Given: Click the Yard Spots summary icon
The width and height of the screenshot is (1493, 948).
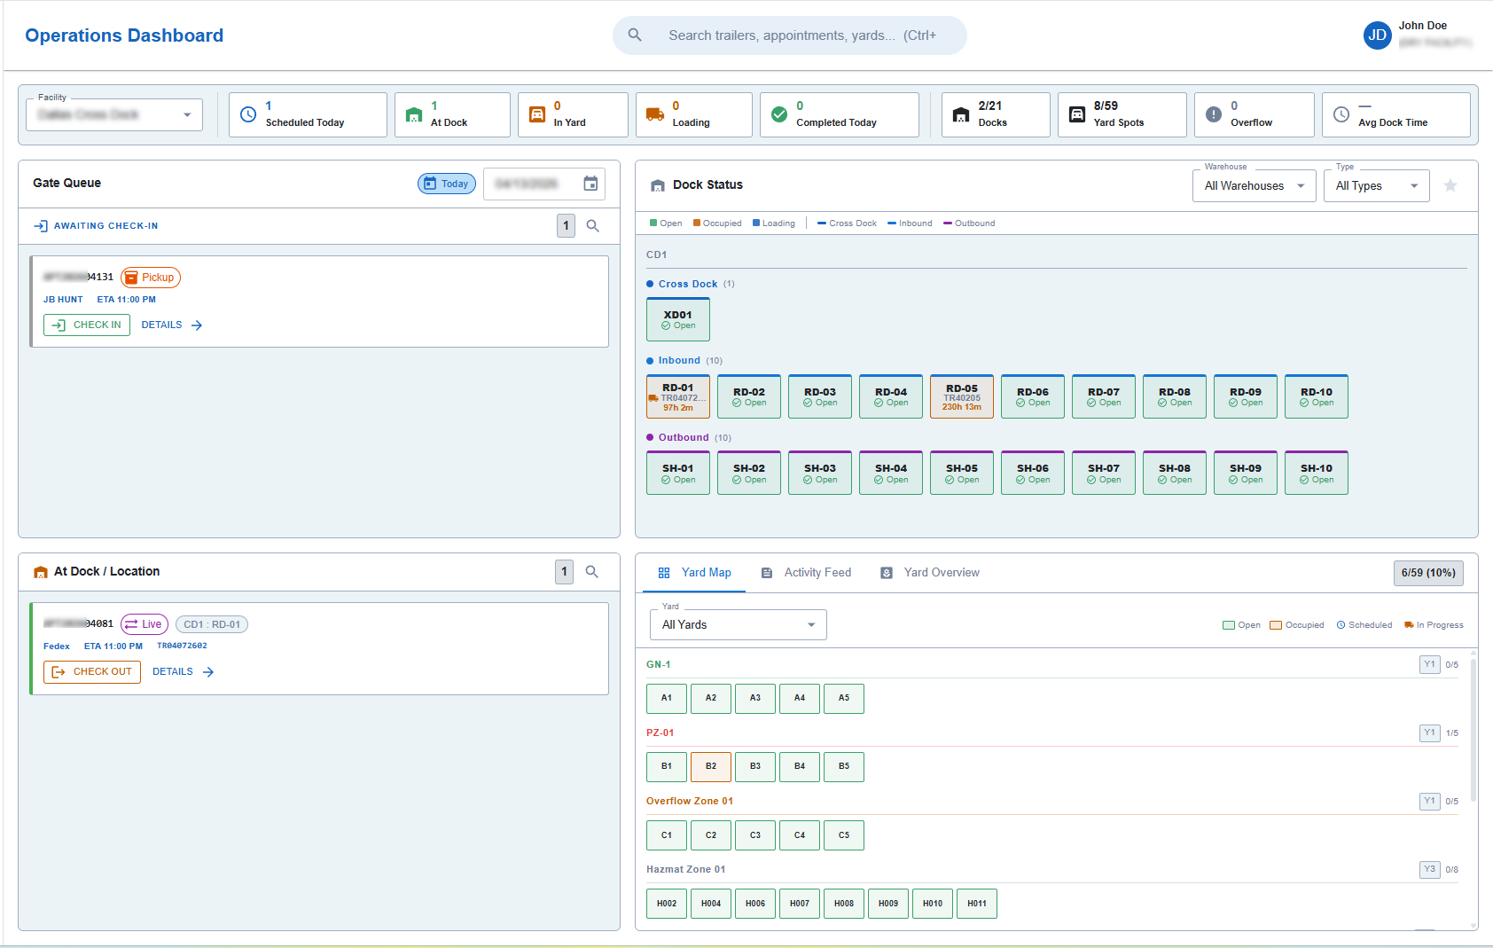Looking at the screenshot, I should 1077,114.
